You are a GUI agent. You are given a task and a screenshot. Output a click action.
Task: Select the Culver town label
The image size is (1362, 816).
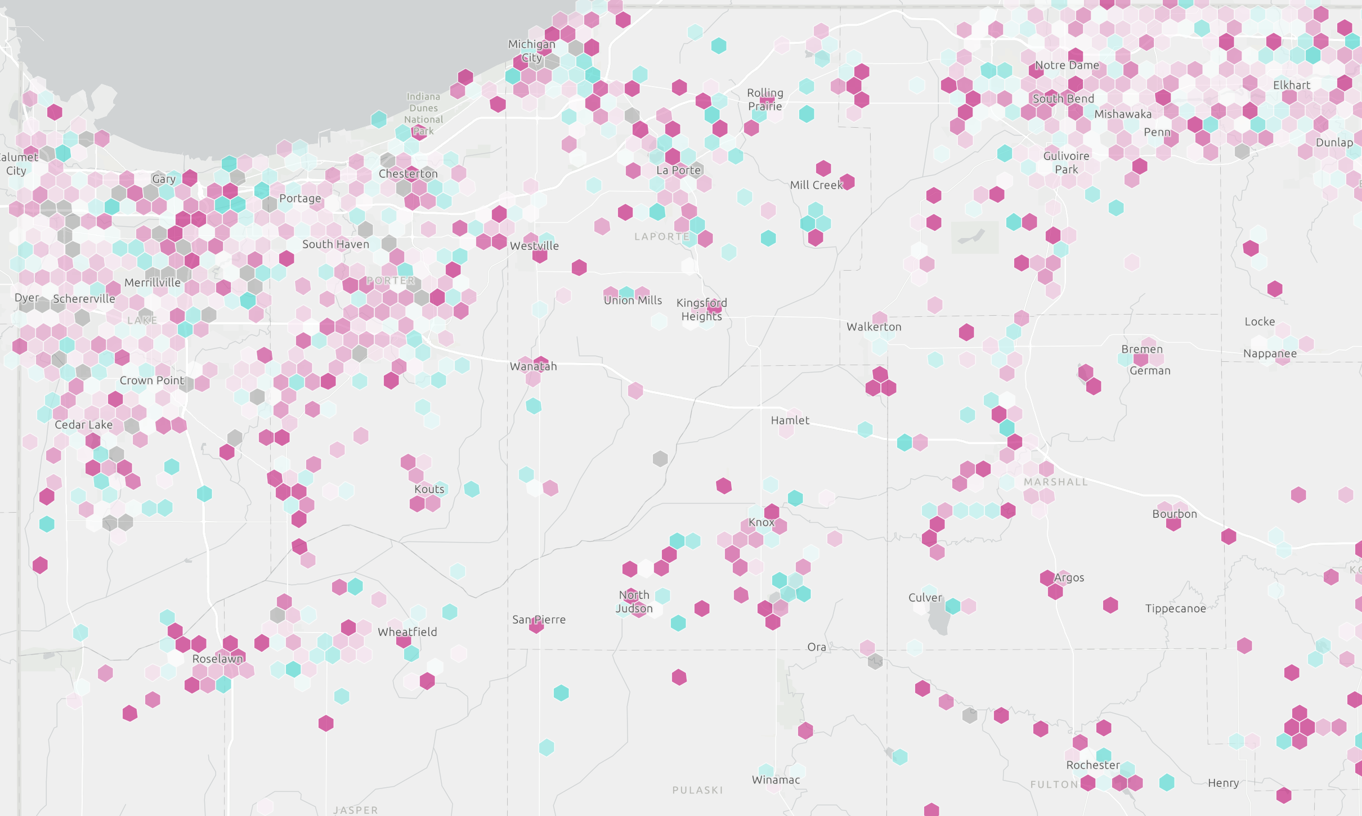coord(925,598)
